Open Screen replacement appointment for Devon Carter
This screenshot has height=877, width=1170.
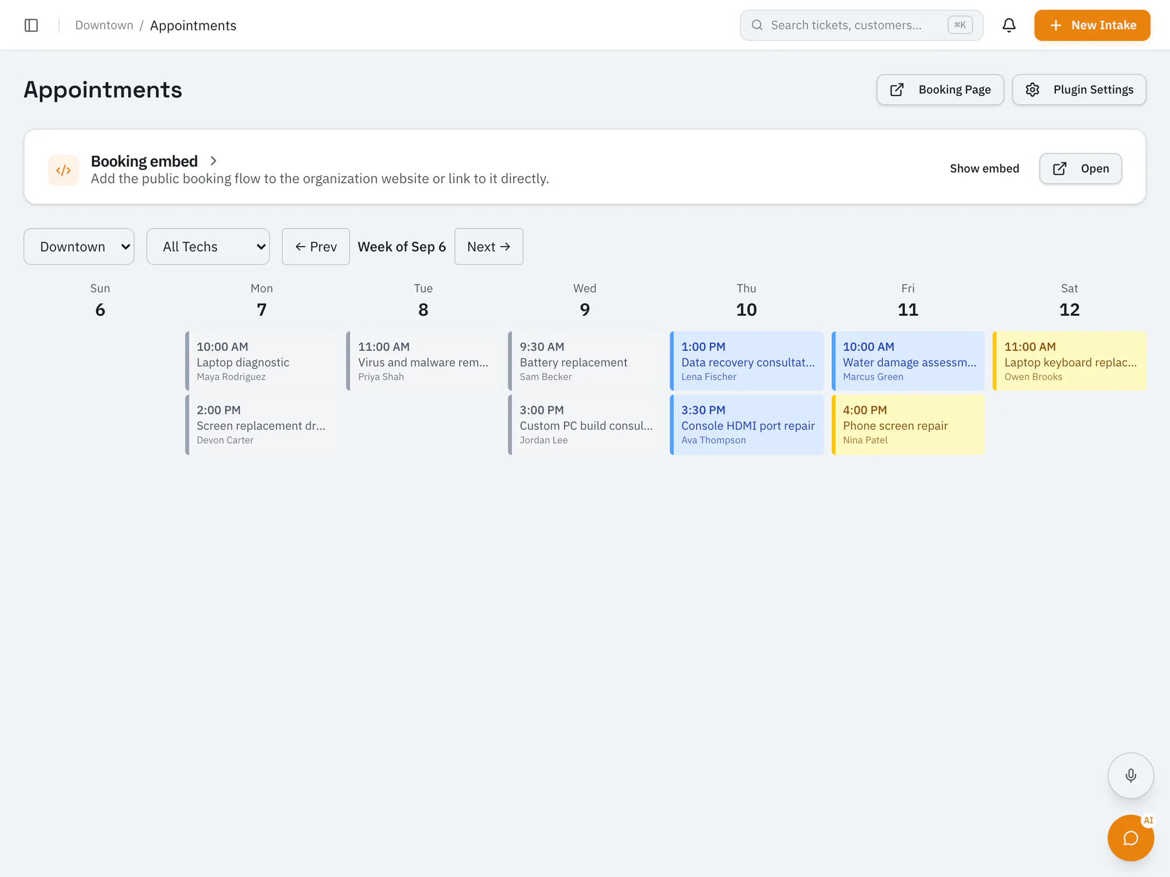(x=261, y=425)
